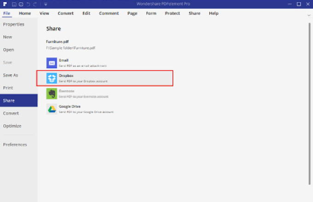Click the Print option in sidebar
Screen dimensions: 313x202
(x=8, y=87)
